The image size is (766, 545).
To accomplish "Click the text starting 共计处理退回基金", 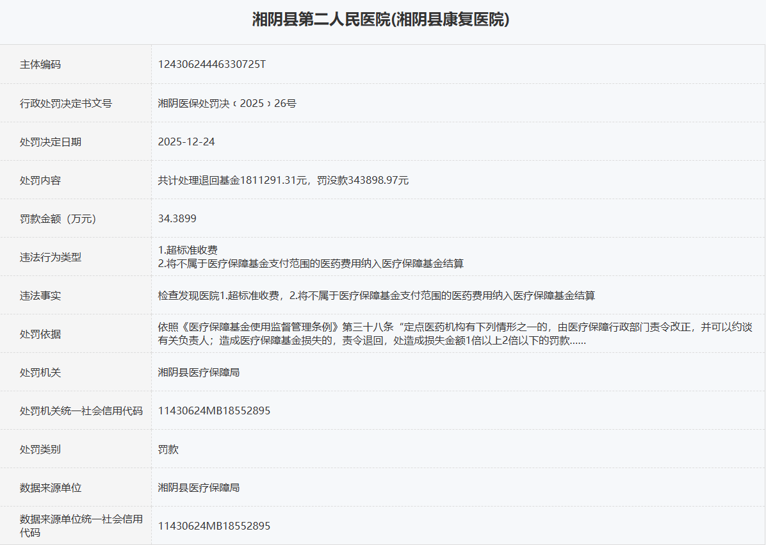I will (283, 181).
